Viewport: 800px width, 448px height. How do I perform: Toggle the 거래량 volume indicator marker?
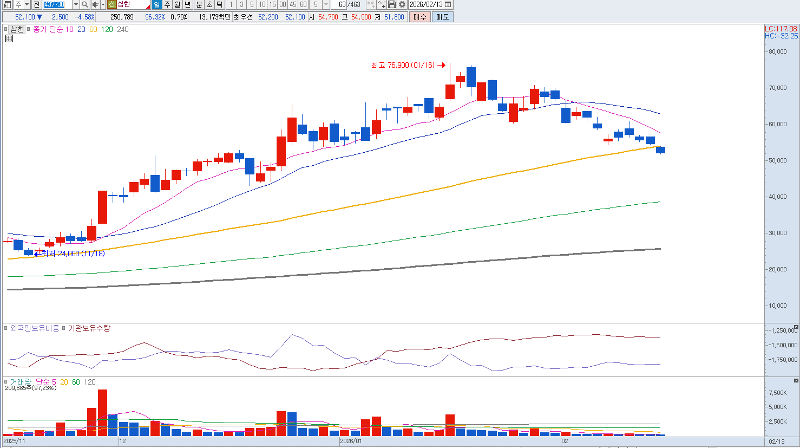(6, 382)
